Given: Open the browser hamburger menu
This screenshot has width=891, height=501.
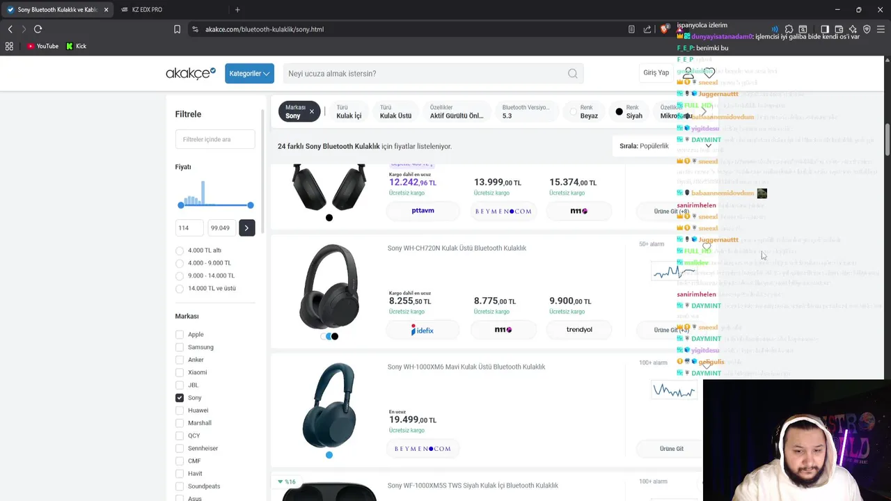Looking at the screenshot, I should [881, 29].
